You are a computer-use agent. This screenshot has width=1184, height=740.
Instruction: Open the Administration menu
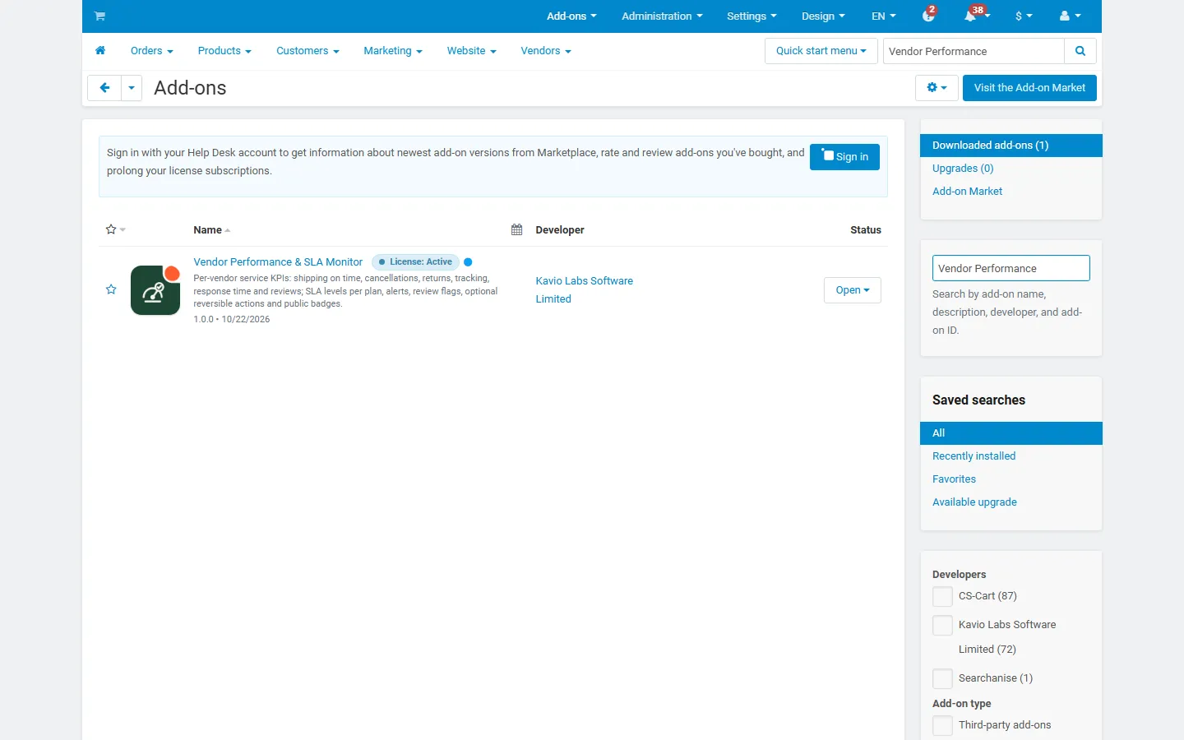point(662,16)
